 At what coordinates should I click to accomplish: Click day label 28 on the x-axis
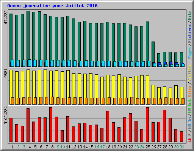pyautogui.click(x=165, y=147)
